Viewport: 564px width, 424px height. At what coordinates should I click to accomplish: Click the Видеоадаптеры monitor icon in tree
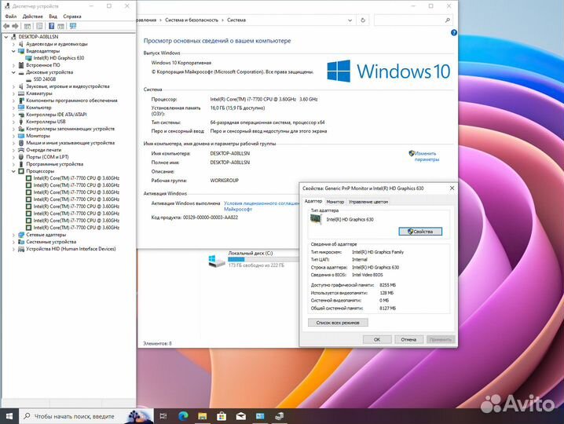tap(21, 51)
